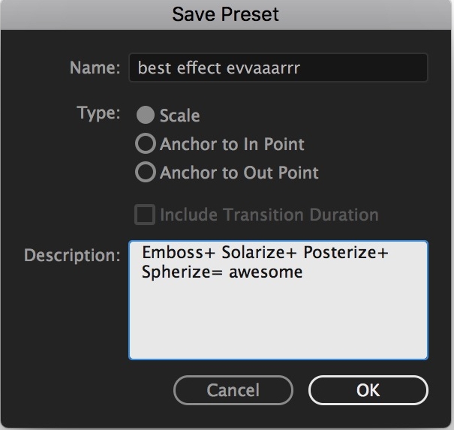Pick the Anchor to Out Point radio button
This screenshot has height=430, width=454.
146,172
